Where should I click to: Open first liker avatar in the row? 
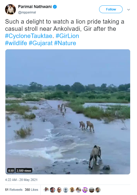click(x=46, y=190)
